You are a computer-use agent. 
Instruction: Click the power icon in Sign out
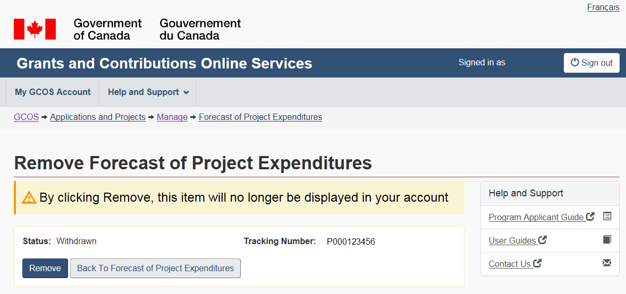click(x=574, y=63)
